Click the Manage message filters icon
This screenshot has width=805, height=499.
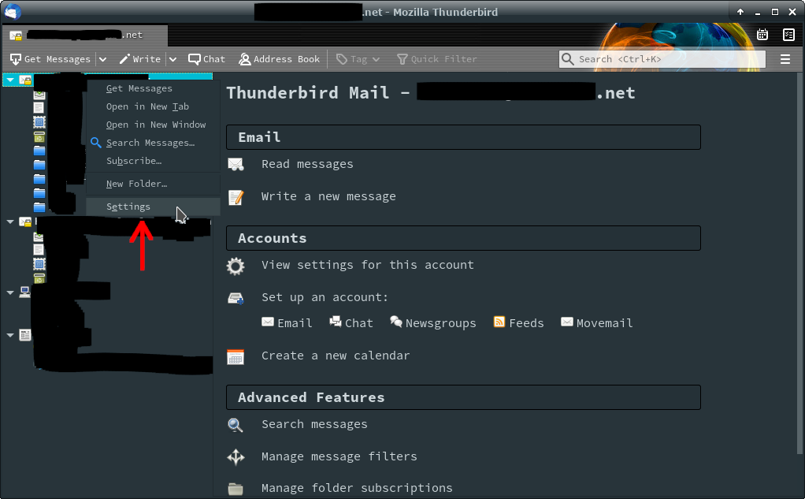pos(236,457)
